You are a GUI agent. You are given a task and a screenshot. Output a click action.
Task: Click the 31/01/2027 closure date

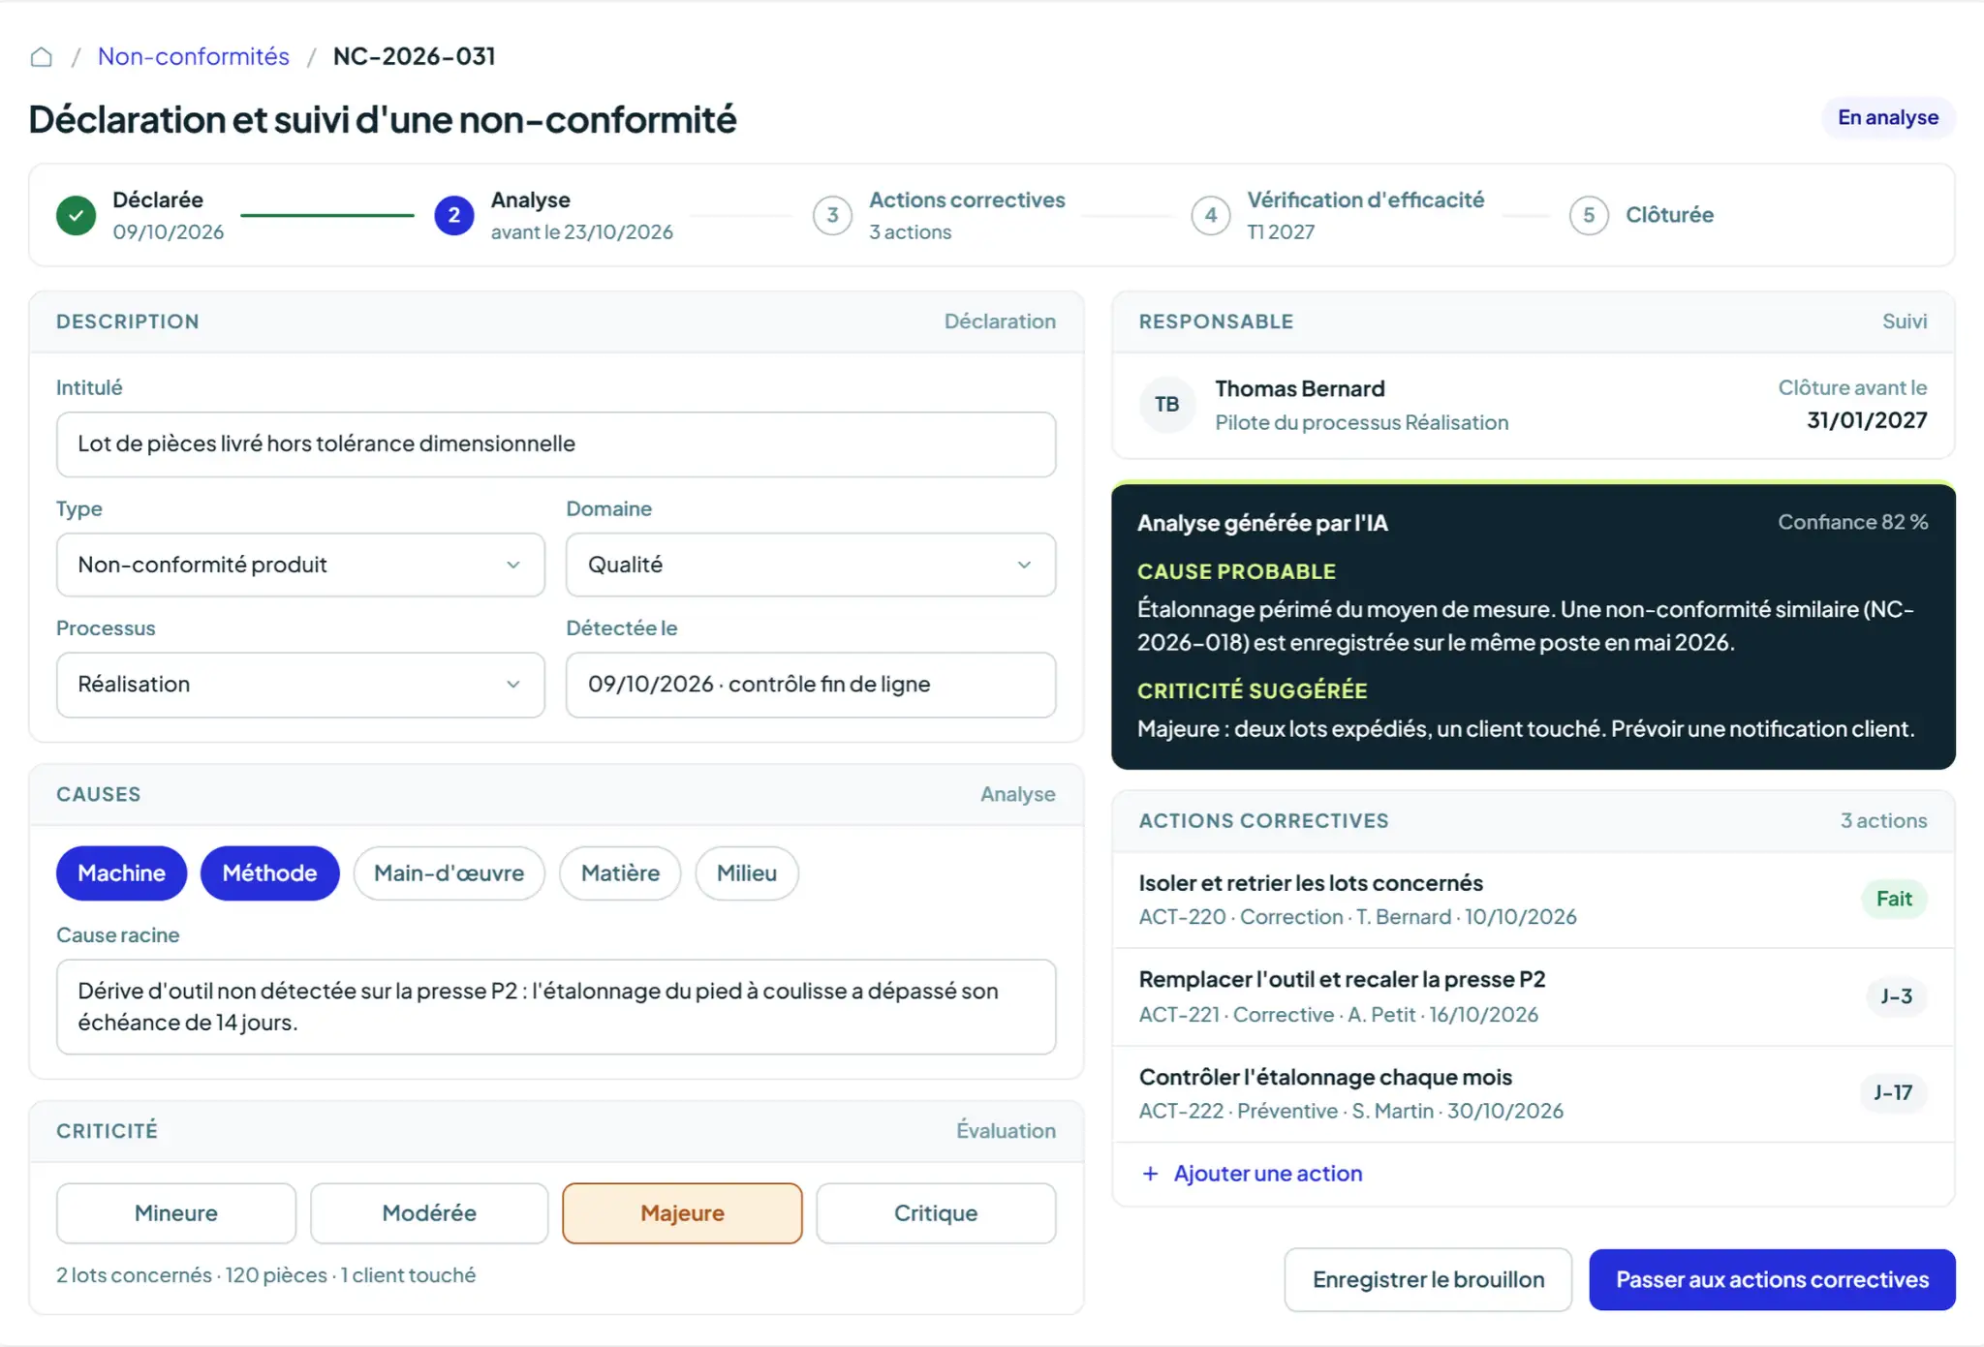click(1867, 421)
